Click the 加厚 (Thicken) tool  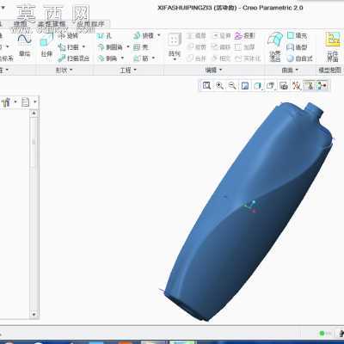pyautogui.click(x=244, y=46)
